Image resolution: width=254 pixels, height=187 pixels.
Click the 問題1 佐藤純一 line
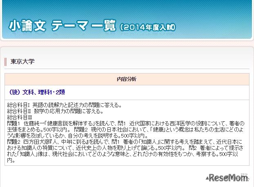pos(126,124)
